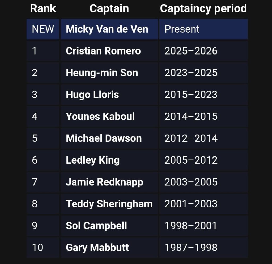Click on Ledley King
Screen dimensions: 272x264
pos(93,160)
